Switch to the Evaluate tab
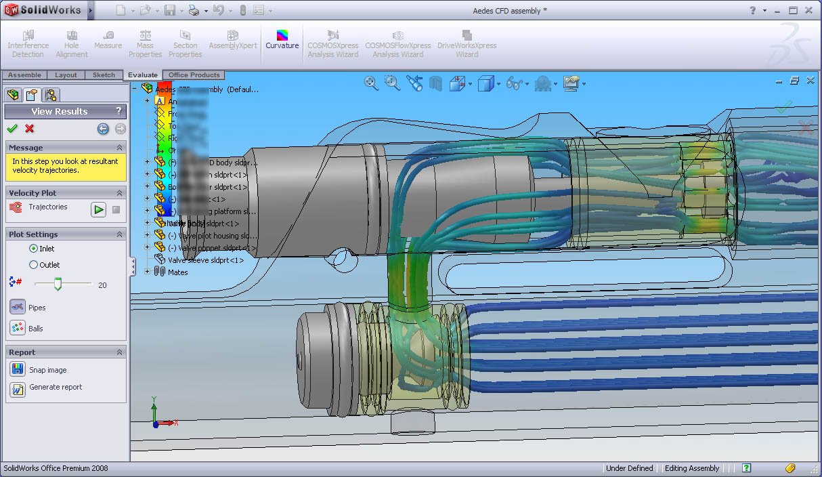This screenshot has height=477, width=822. (x=142, y=75)
